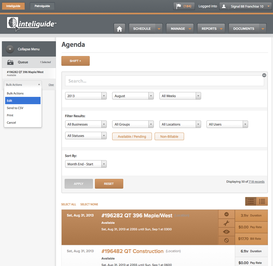Viewport: 273px width, 266px height.
Task: Click wrench icon on shift #196282
Action: click(x=226, y=223)
